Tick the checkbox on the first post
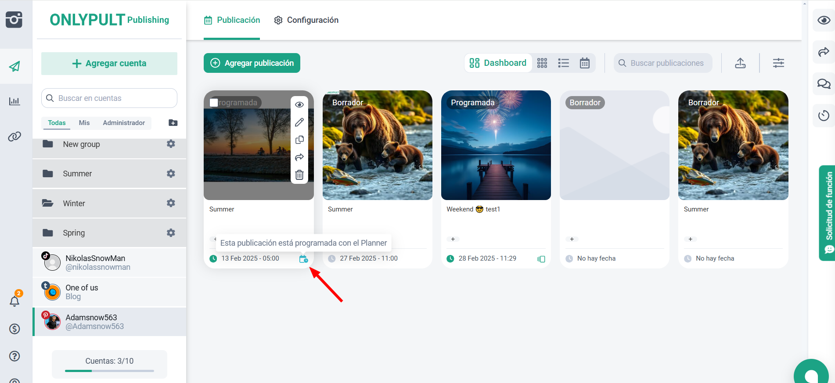The width and height of the screenshot is (835, 383). 214,103
